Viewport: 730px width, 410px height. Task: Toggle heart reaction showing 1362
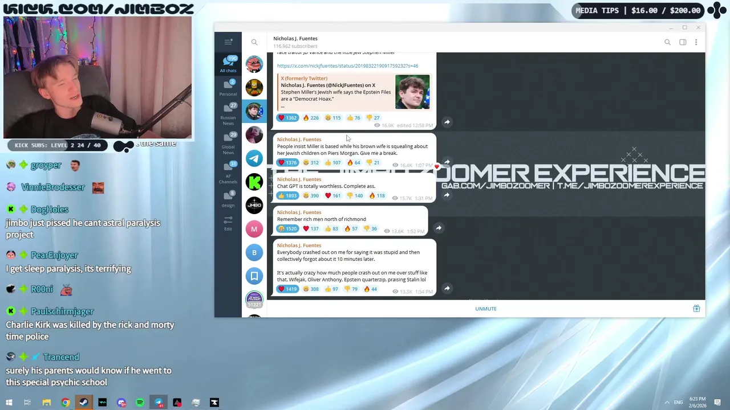(x=287, y=118)
